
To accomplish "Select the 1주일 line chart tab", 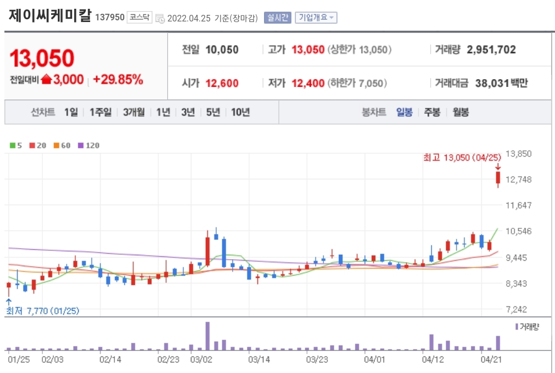I will click(x=101, y=112).
